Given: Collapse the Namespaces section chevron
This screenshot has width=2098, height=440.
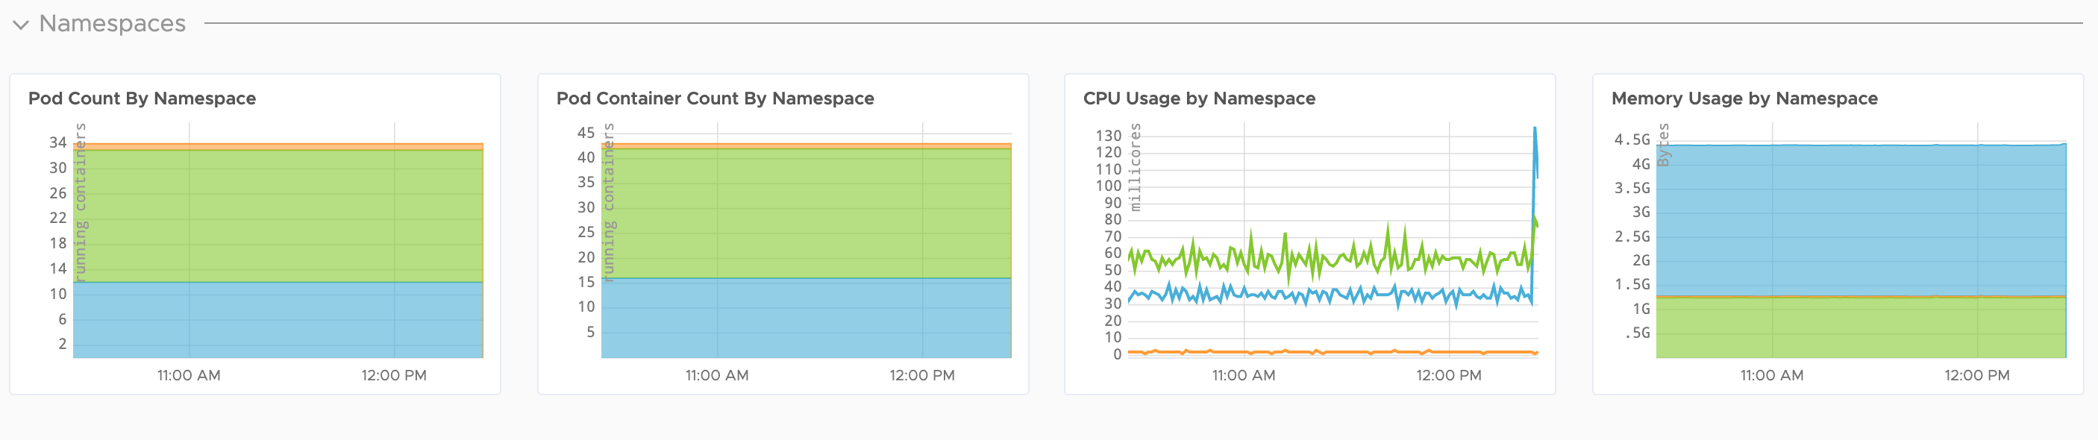Looking at the screenshot, I should pyautogui.click(x=21, y=25).
